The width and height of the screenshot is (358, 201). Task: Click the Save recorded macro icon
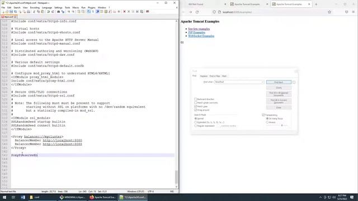142,11
